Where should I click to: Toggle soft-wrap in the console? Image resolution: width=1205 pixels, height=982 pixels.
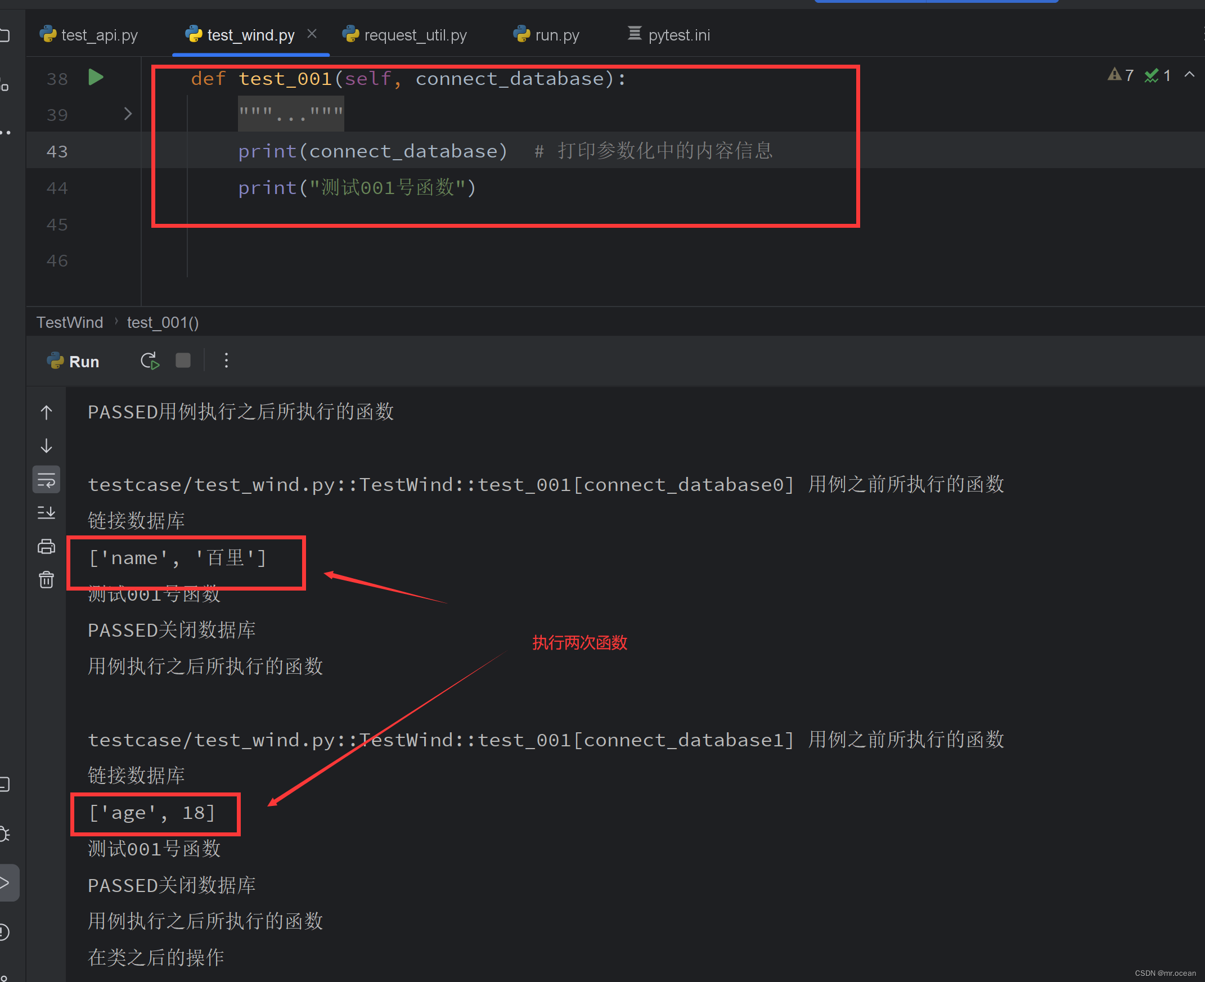coord(46,480)
